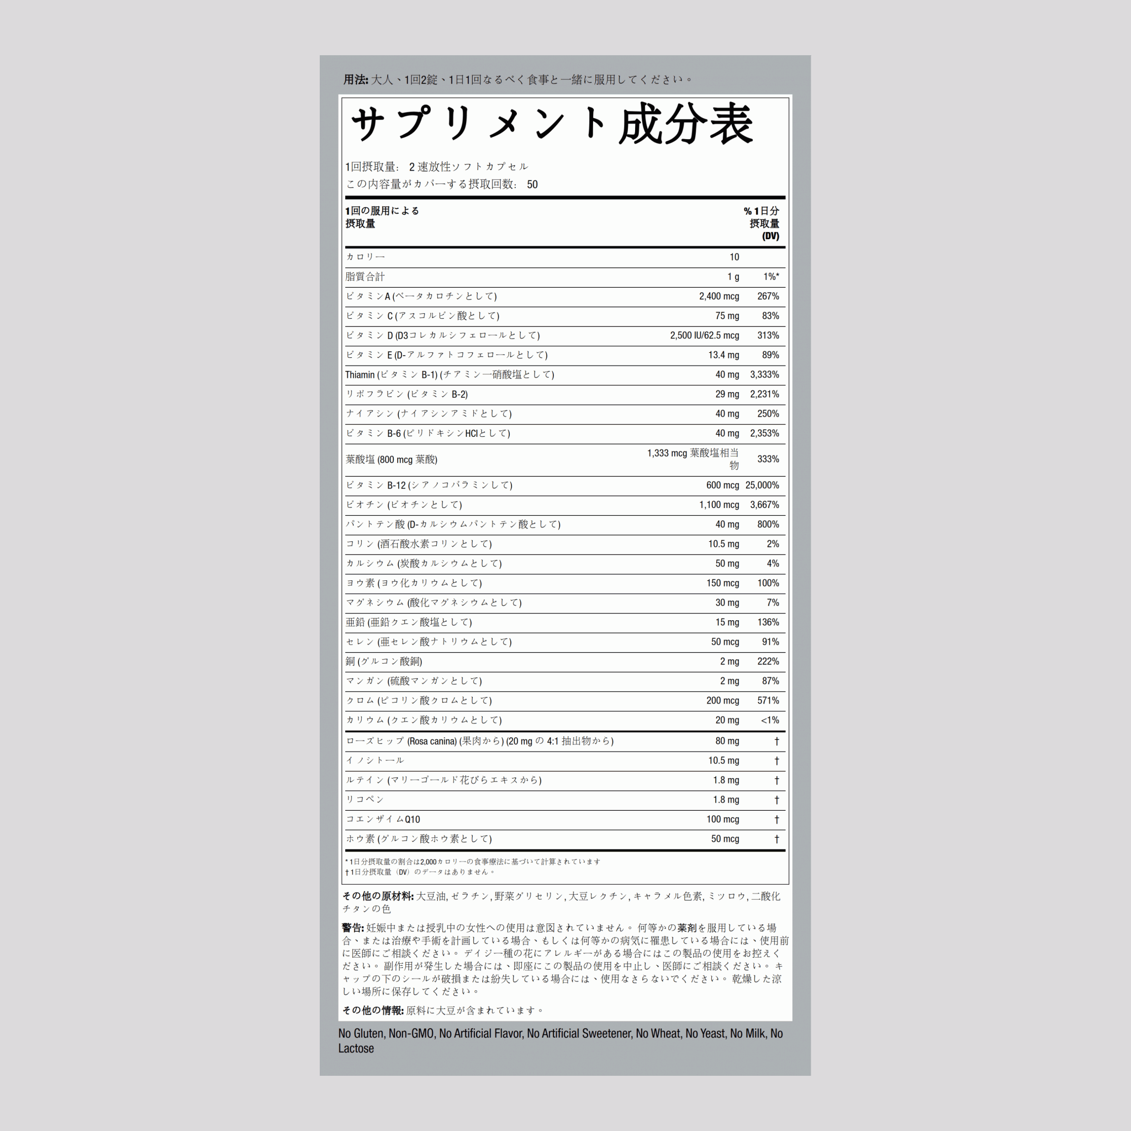Click the コリン 10.5 mg value

pyautogui.click(x=723, y=544)
